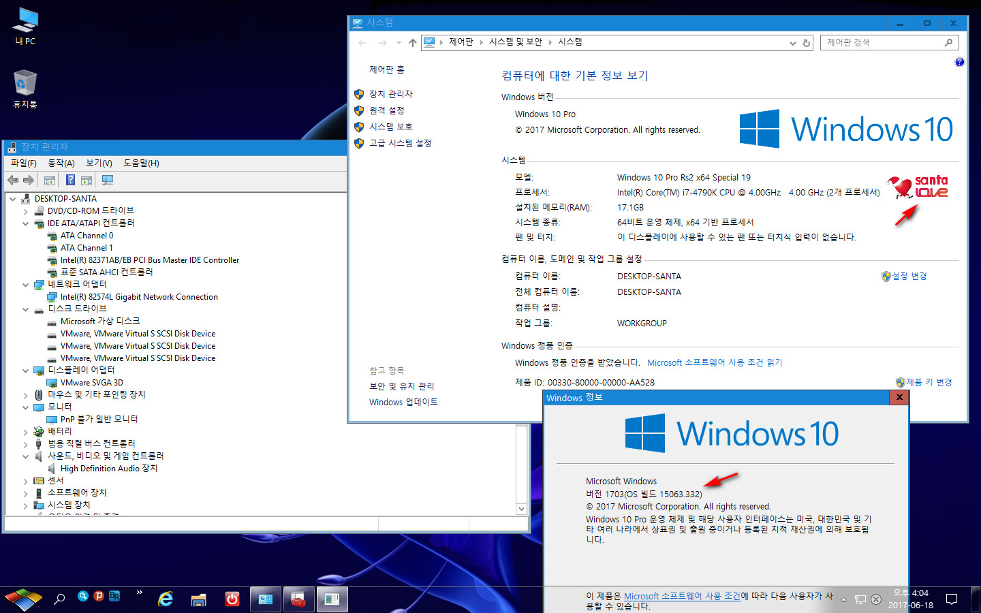Open the 동작(A) menu

[61, 163]
